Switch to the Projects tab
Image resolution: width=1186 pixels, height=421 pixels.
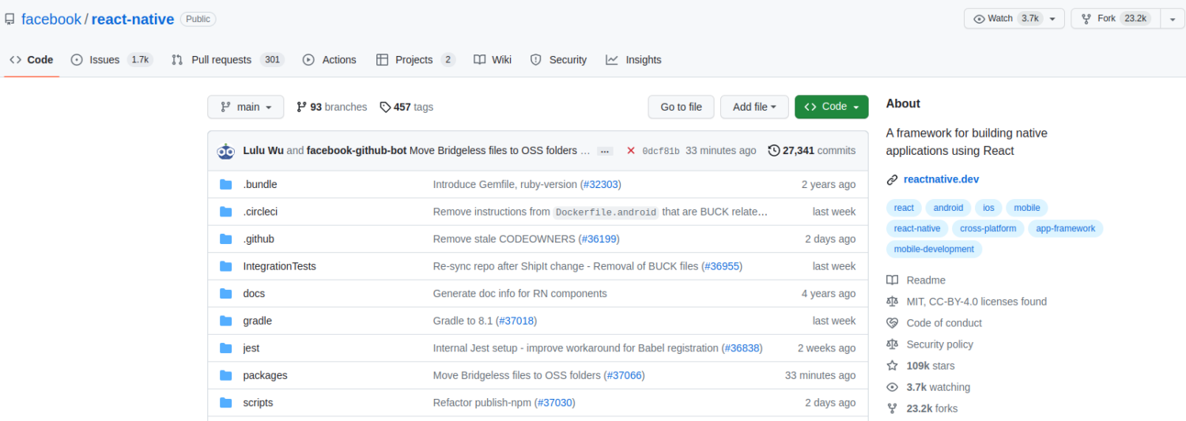click(416, 60)
